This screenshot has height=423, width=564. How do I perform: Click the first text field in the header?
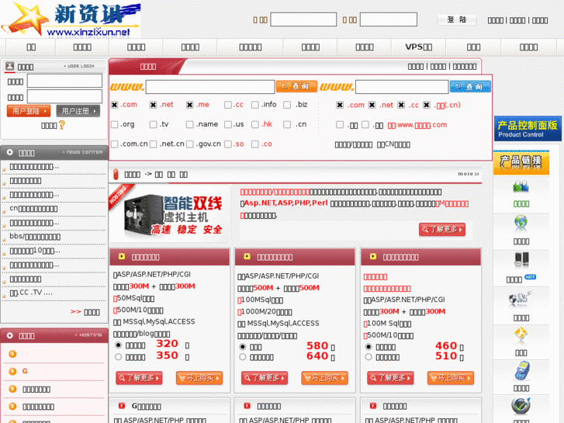pyautogui.click(x=303, y=19)
